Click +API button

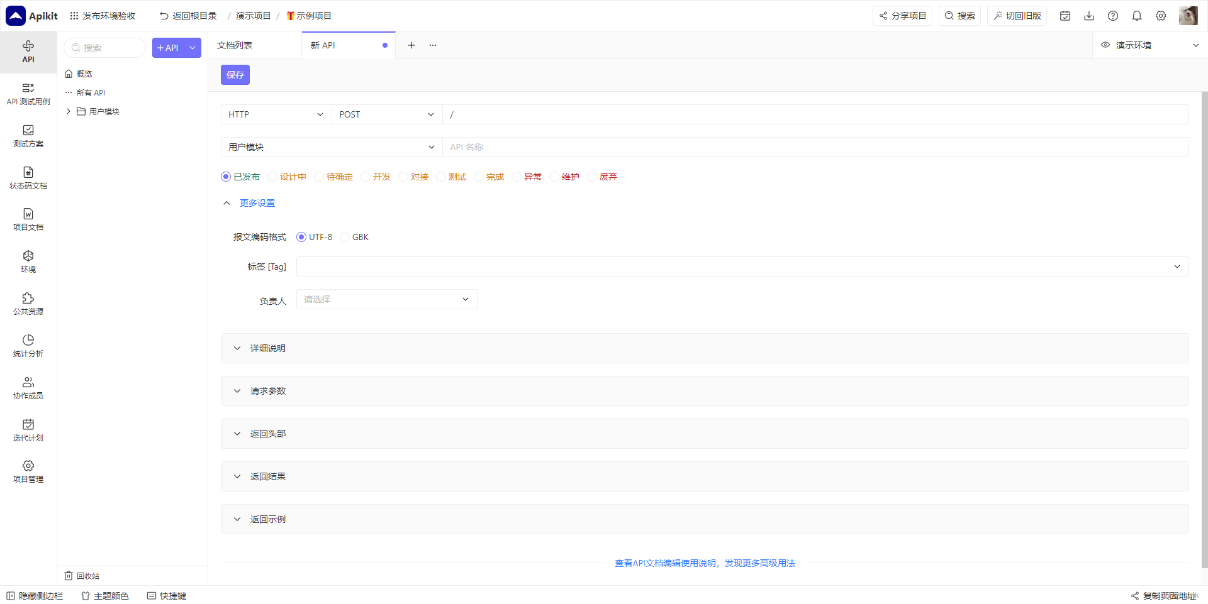pos(168,48)
